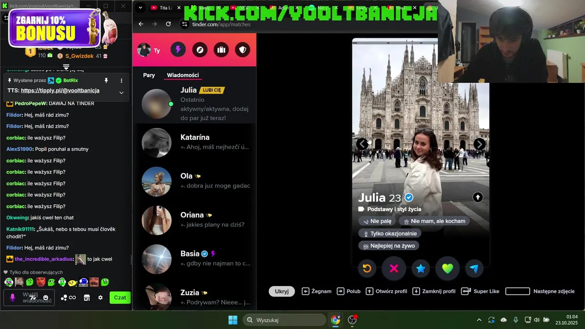Open Julia's profile with up-arrow icon

coord(478,197)
